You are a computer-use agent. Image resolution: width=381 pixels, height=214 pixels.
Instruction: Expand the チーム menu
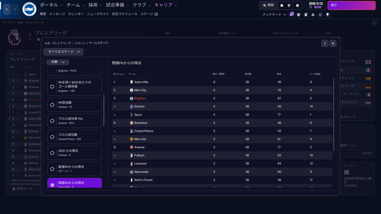point(76,5)
